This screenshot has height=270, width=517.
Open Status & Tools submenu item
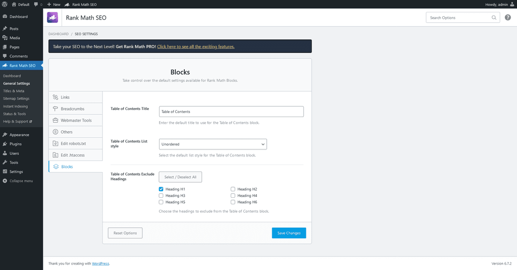pos(15,114)
